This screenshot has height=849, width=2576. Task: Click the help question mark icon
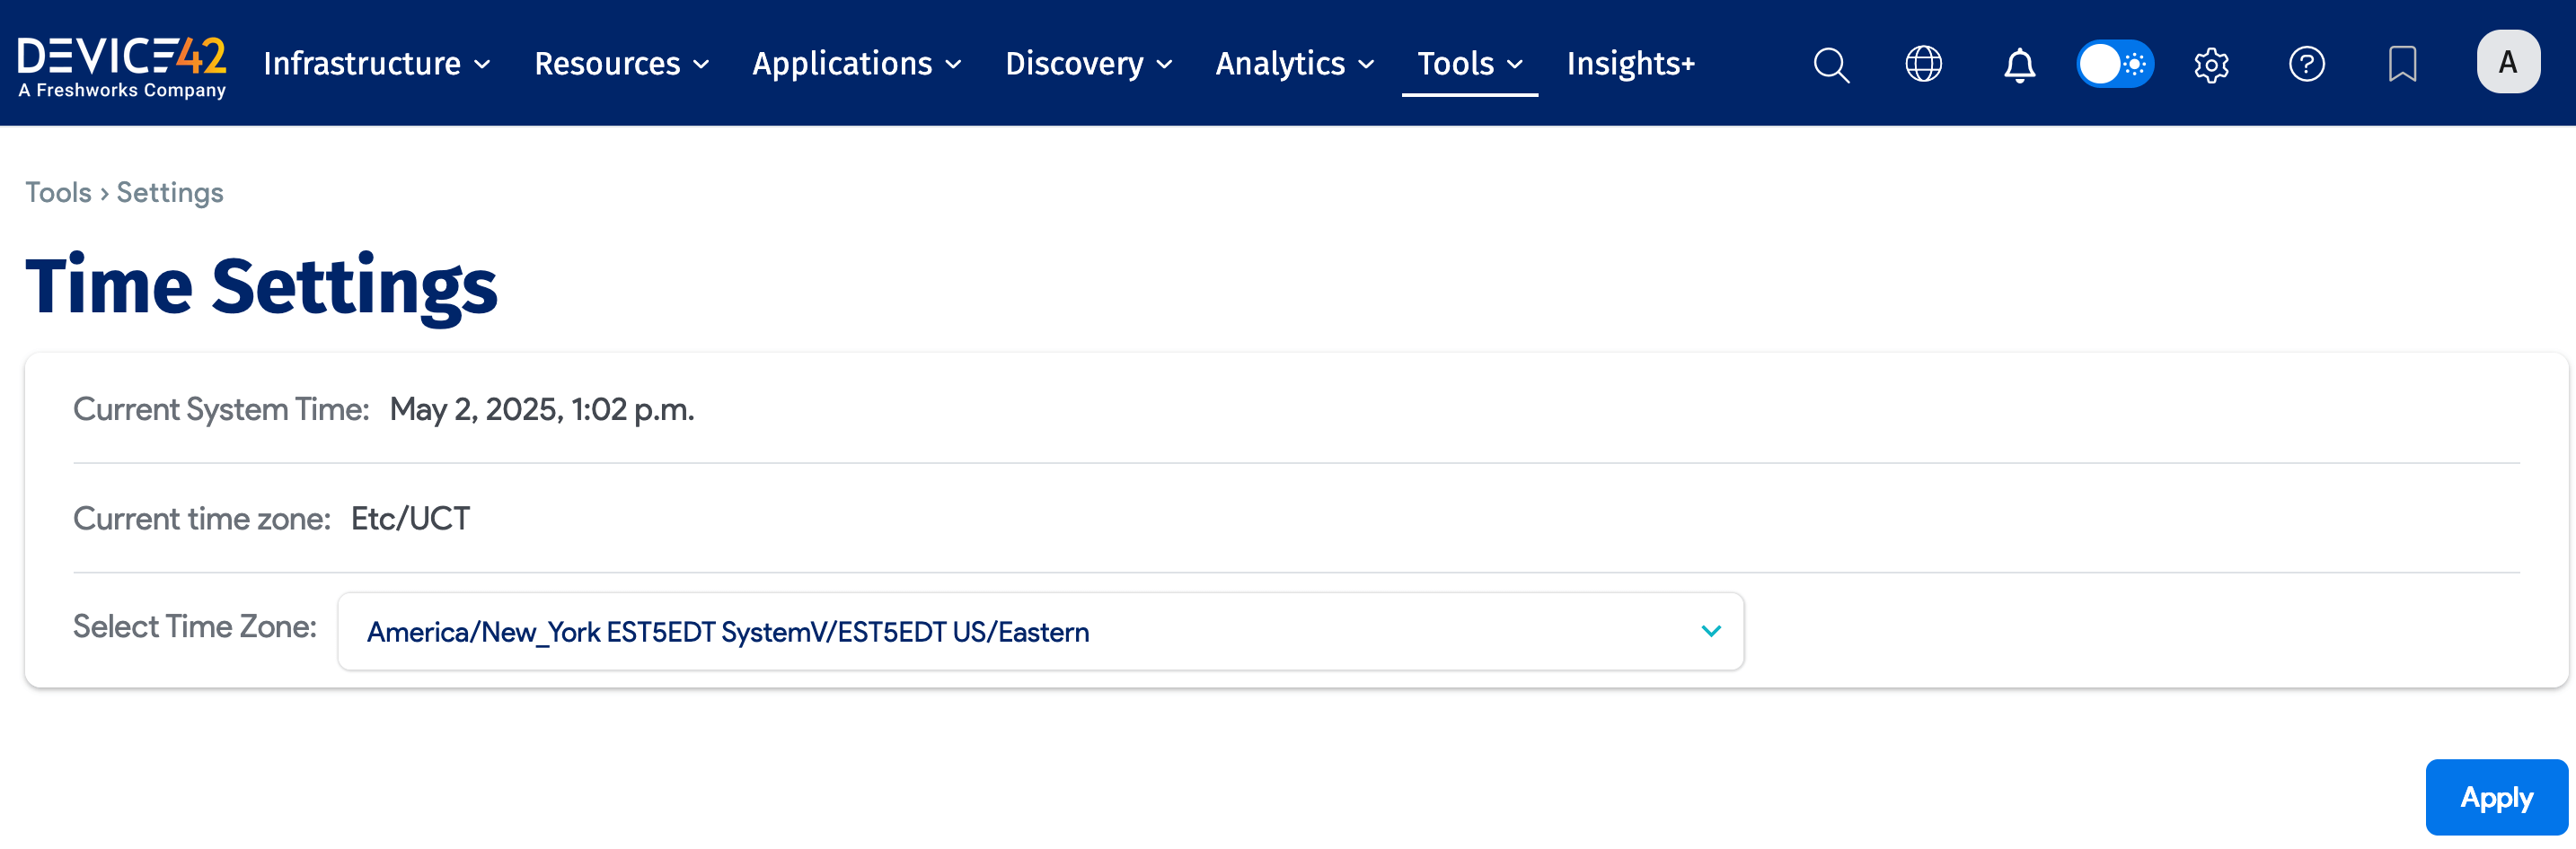[x=2306, y=64]
